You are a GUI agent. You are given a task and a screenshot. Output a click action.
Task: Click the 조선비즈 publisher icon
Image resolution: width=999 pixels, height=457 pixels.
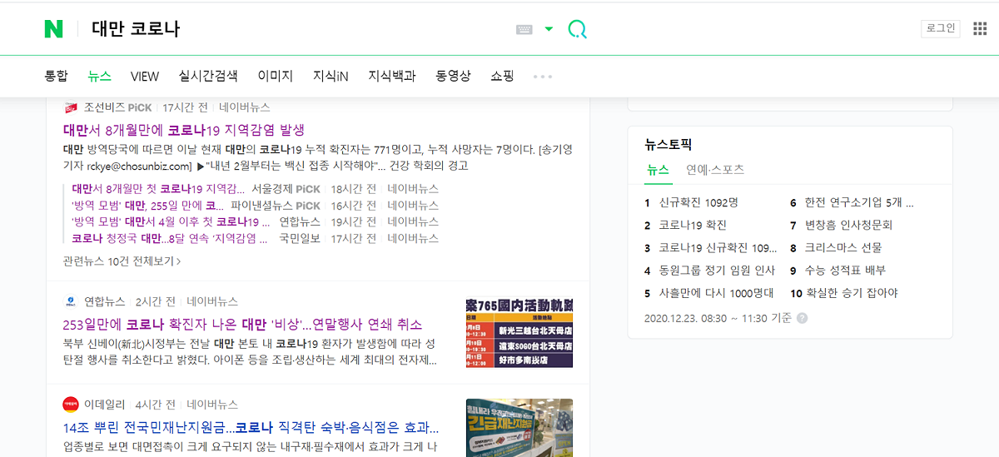pos(70,107)
